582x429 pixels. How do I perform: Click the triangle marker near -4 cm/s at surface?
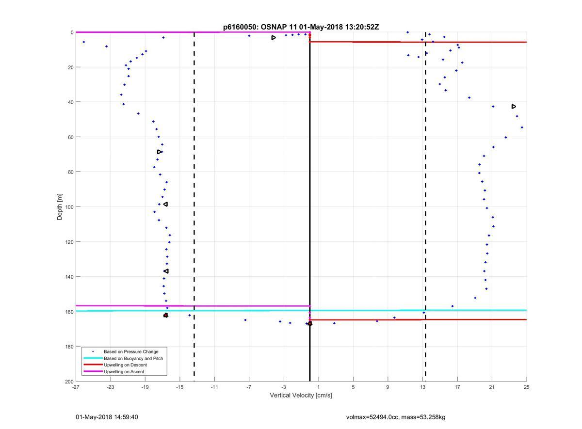click(x=274, y=37)
